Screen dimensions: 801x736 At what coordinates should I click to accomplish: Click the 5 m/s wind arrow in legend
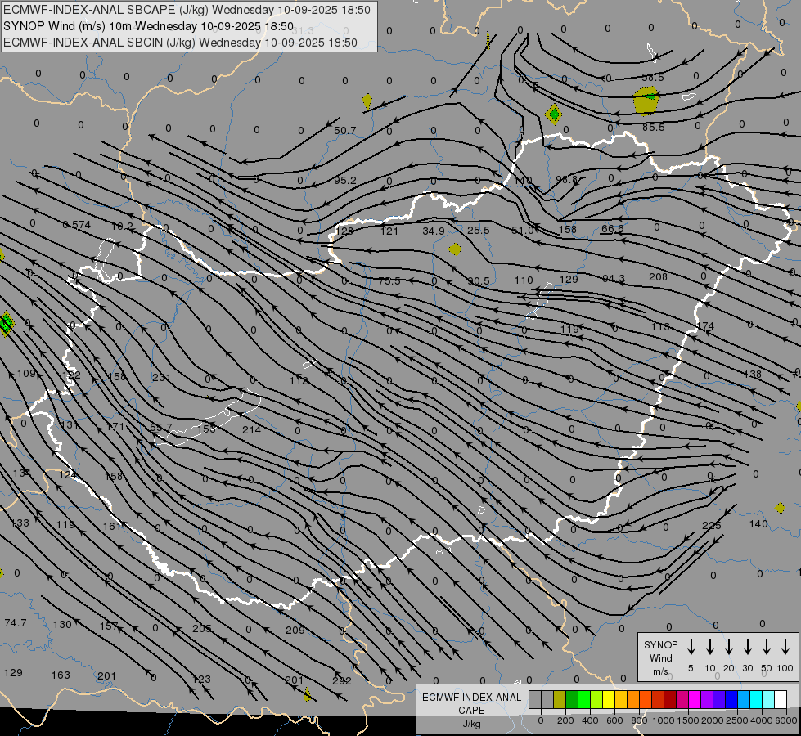point(691,647)
